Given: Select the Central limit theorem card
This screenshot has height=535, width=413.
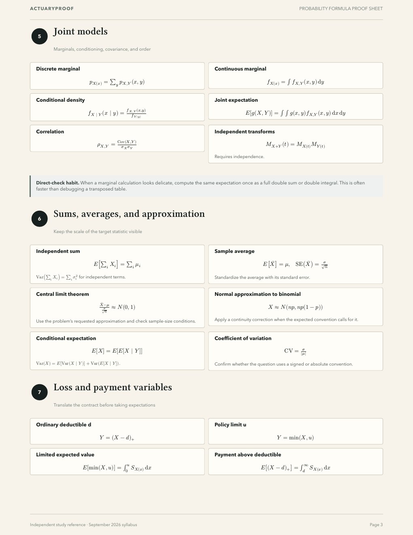Looking at the screenshot, I should click(x=117, y=308).
